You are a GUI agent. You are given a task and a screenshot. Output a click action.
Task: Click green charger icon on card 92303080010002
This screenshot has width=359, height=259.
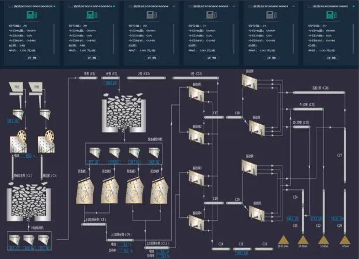[331, 15]
